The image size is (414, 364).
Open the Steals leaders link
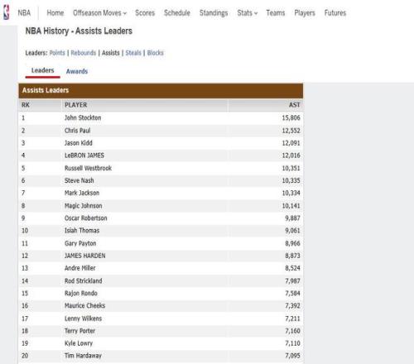coord(133,53)
